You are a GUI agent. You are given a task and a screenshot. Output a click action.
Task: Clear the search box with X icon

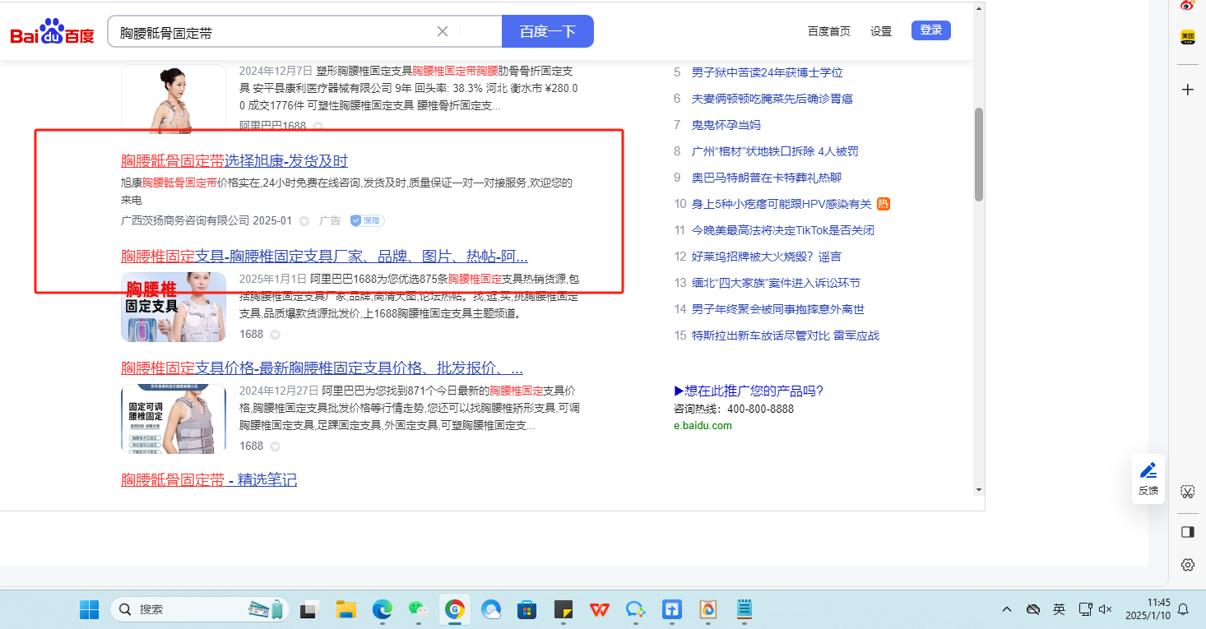[x=442, y=31]
